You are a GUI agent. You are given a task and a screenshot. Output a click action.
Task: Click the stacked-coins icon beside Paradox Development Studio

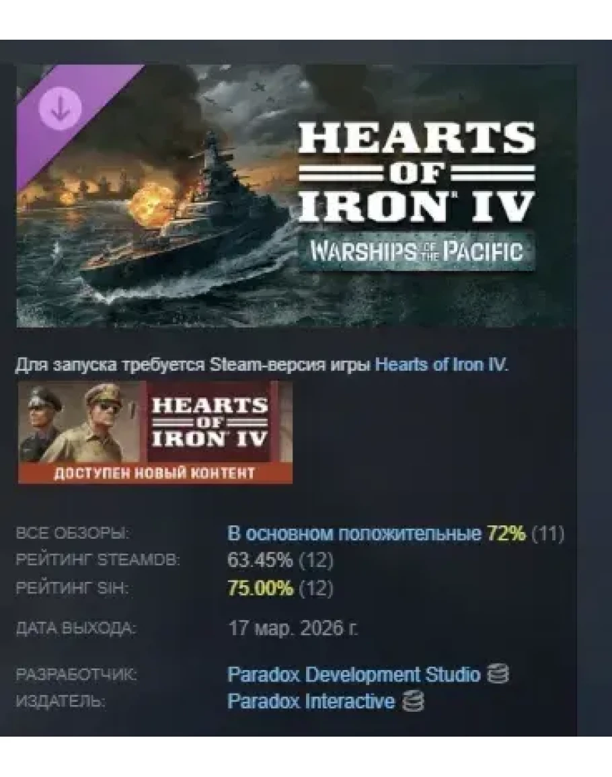coord(498,675)
